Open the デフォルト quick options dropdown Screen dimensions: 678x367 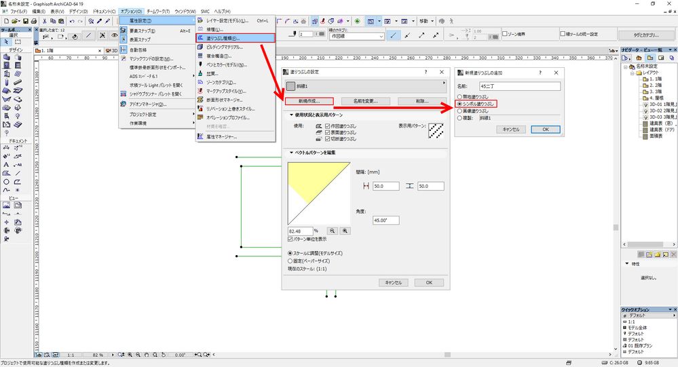tap(647, 315)
